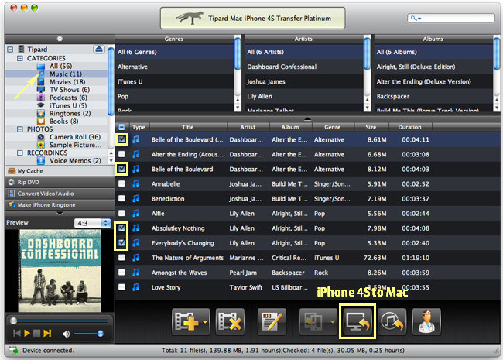Open the Convert Video/Audio panel
This screenshot has height=360, width=503.
pos(60,194)
